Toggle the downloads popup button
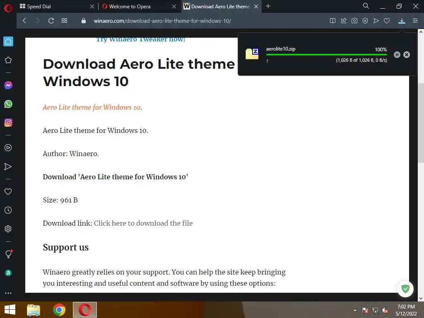 pos(402,21)
